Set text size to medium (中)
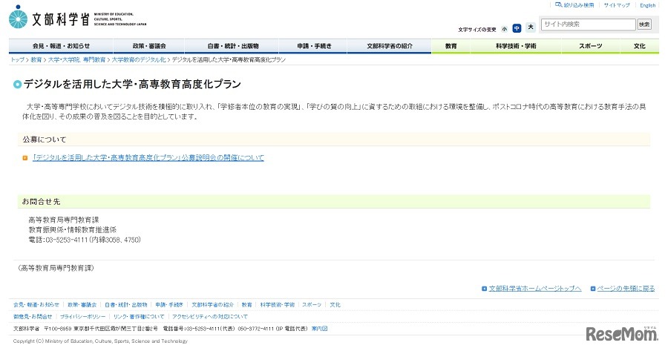 (517, 28)
